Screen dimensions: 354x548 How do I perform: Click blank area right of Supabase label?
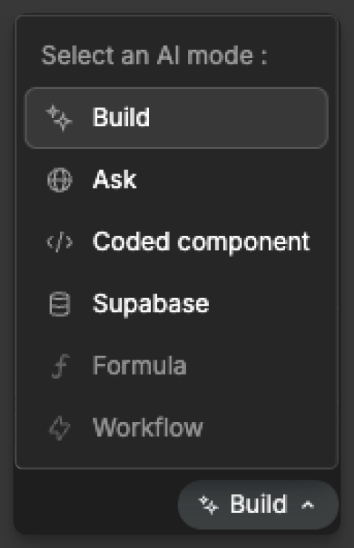(267, 304)
